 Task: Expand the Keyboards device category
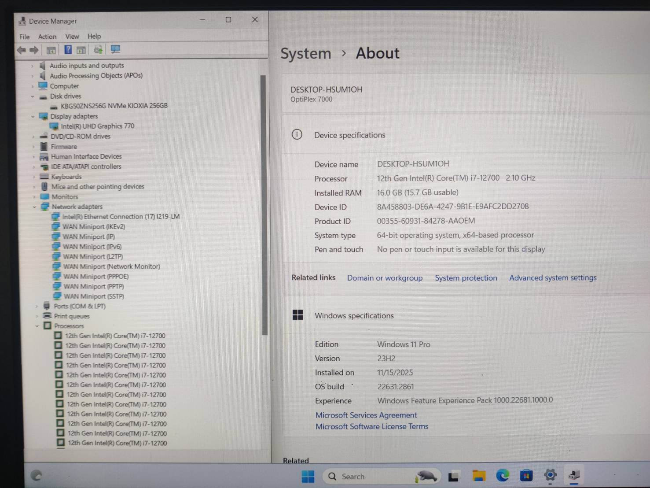pyautogui.click(x=33, y=177)
